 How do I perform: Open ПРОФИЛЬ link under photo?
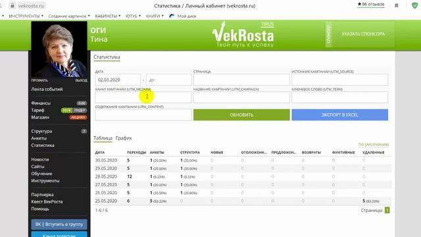39,80
